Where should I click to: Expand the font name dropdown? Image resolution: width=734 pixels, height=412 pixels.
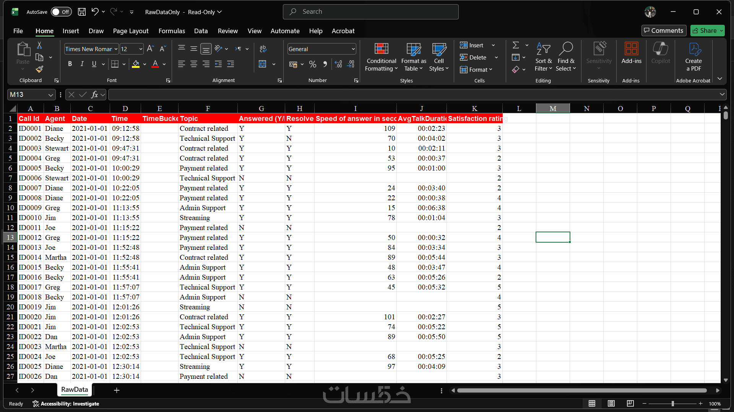pyautogui.click(x=116, y=49)
